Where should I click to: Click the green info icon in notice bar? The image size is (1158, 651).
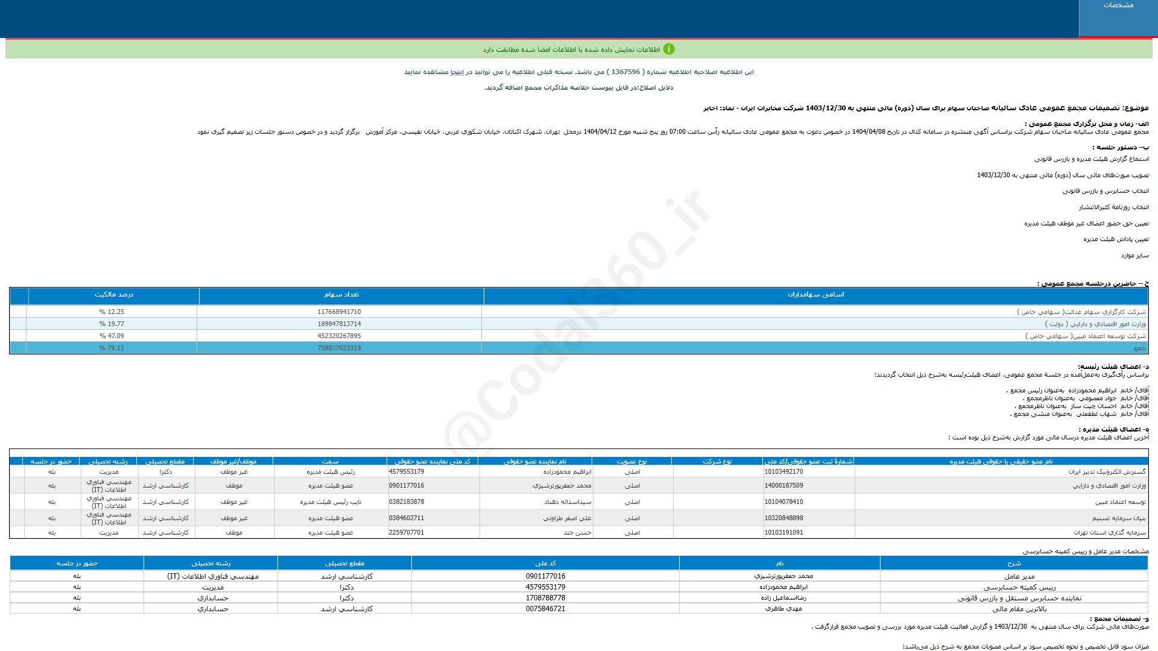(x=669, y=49)
